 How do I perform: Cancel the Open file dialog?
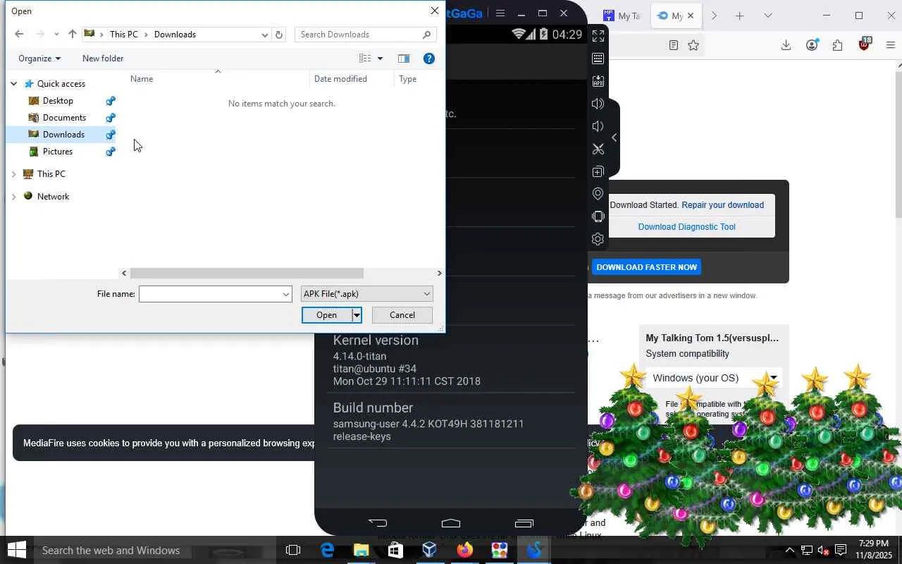tap(402, 315)
